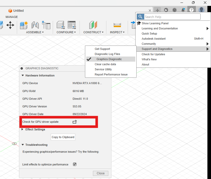Open the job status clock icon

pos(175,10)
